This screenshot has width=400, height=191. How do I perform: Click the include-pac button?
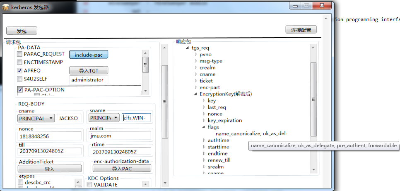pyautogui.click(x=89, y=55)
